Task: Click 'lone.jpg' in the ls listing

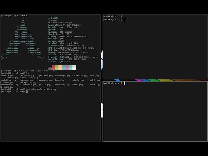Action: (60, 80)
